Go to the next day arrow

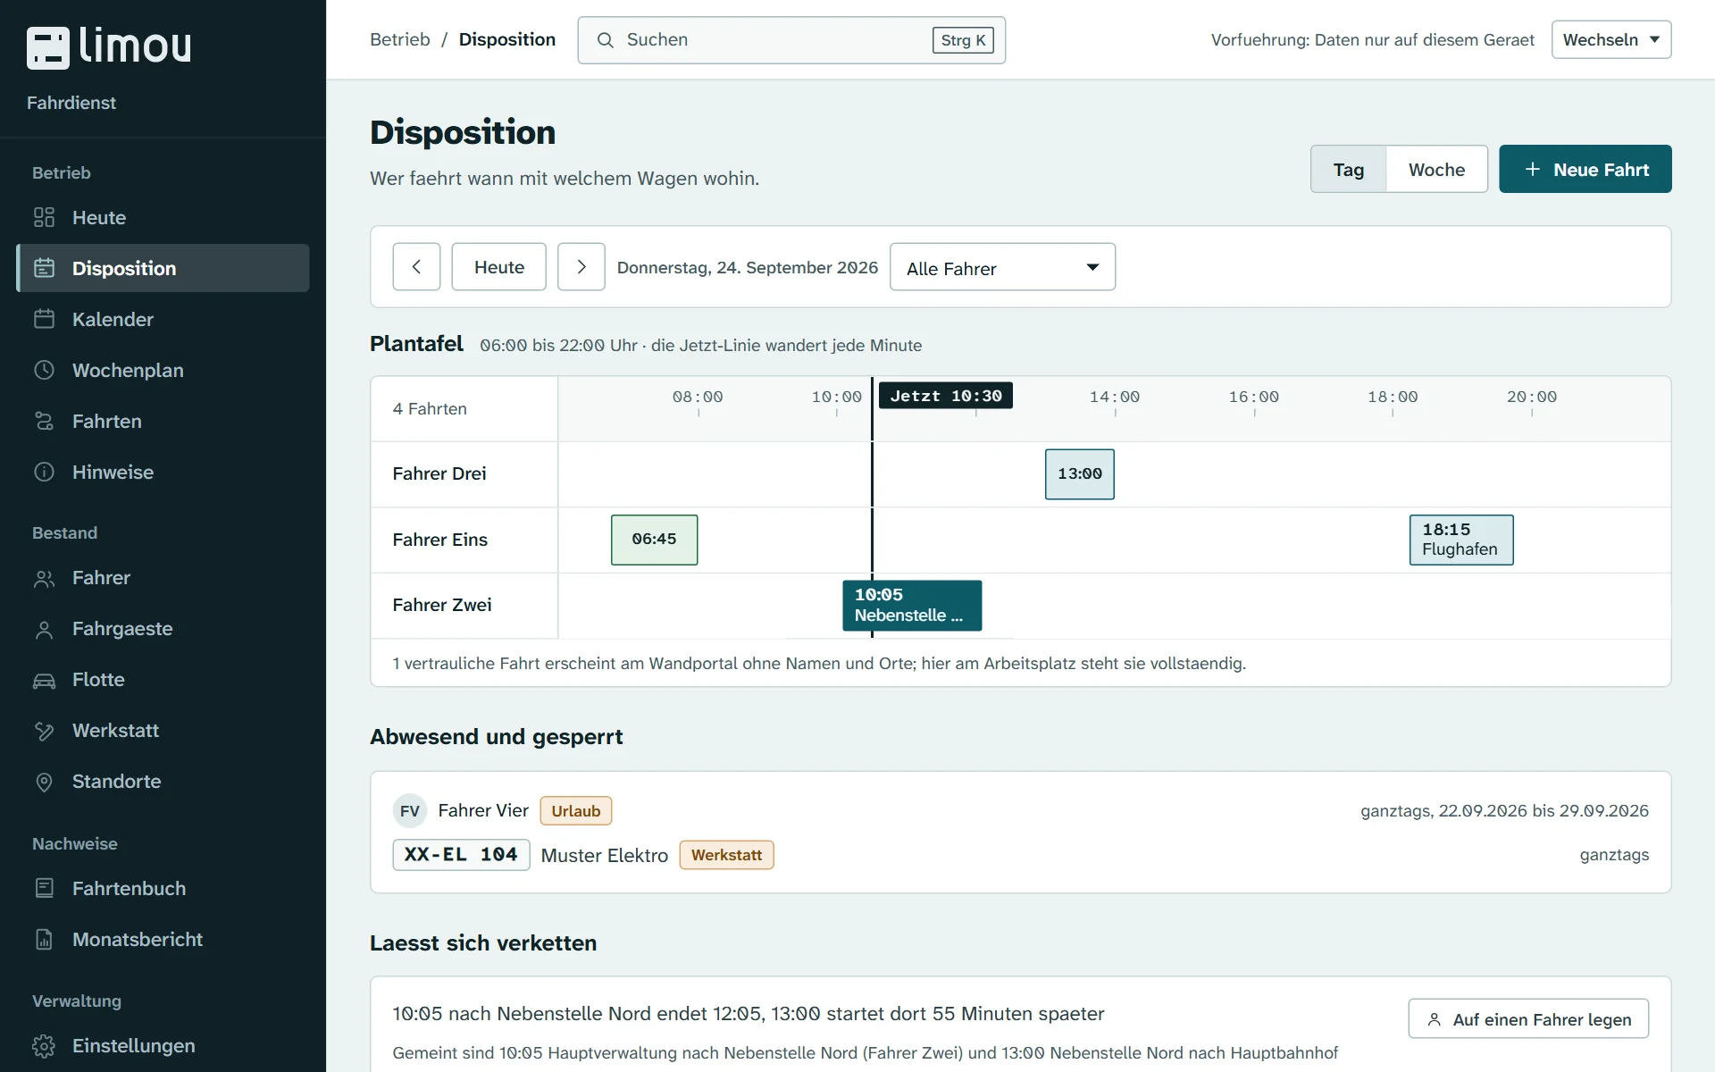tap(581, 267)
